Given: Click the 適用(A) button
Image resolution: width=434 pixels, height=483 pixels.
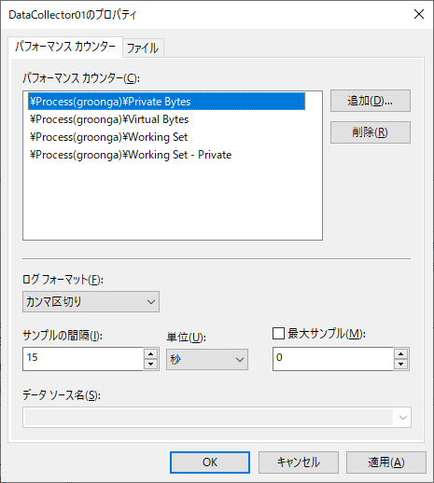Looking at the screenshot, I should point(386,462).
